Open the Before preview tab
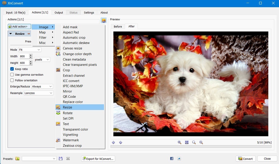The width and height of the screenshot is (279, 164). tap(118, 26)
